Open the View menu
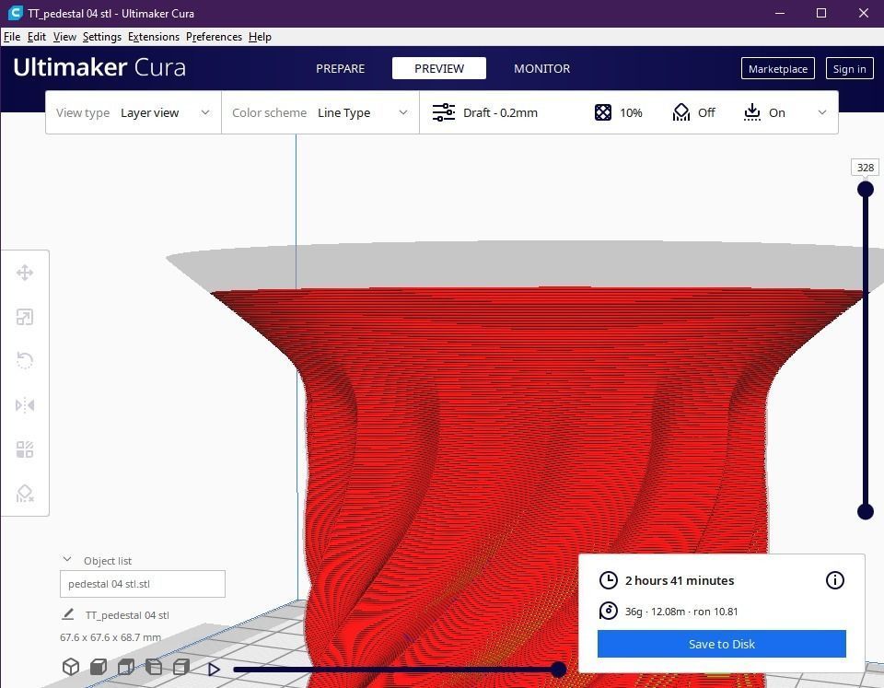The image size is (884, 688). (x=64, y=37)
